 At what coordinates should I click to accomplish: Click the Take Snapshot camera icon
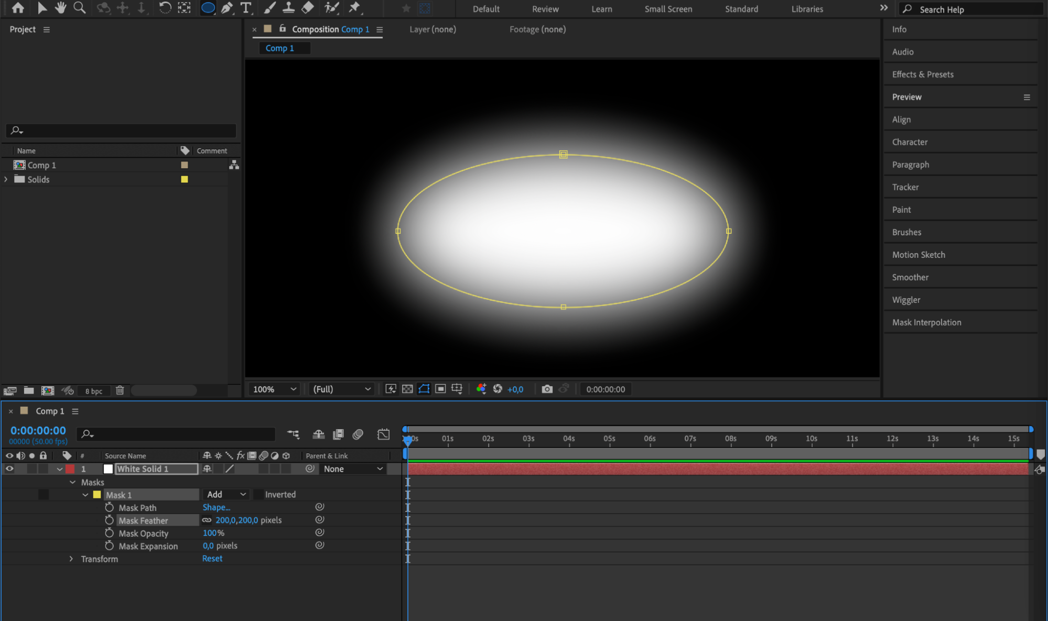[547, 389]
